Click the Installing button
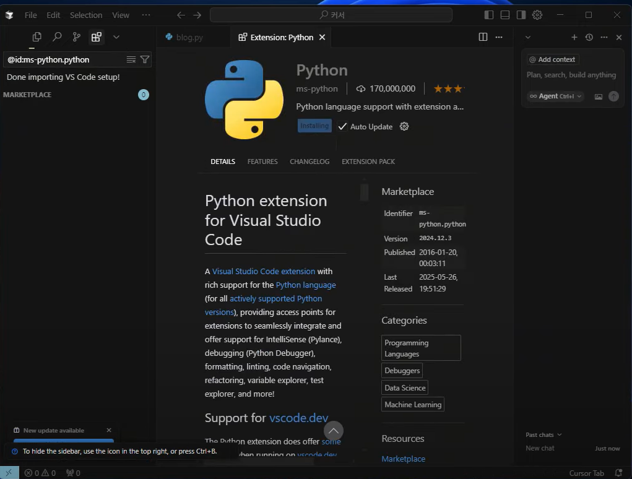 pyautogui.click(x=314, y=126)
